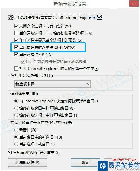The width and height of the screenshot is (140, 171).
Task: Click the 还原默认值 button
Action: tap(27, 162)
